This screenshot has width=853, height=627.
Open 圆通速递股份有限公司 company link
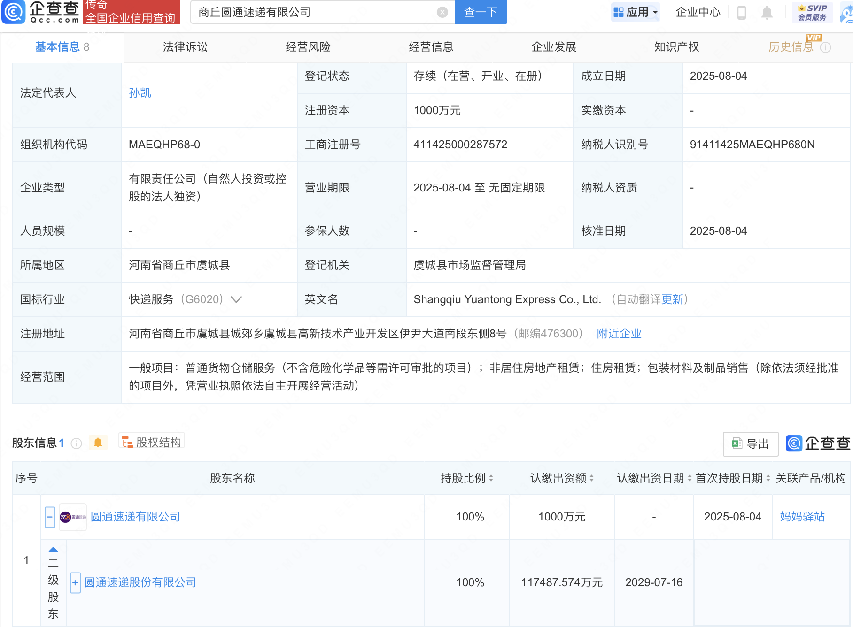tap(140, 582)
